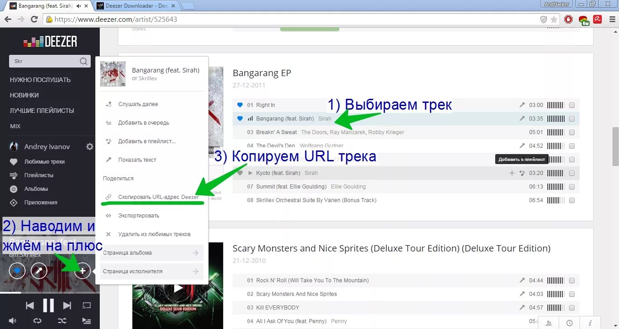Open ЛУЧШИЕ ПЛЕЙЛИСТЫ in sidebar
Viewport: 619px width, 329px height.
(x=42, y=111)
